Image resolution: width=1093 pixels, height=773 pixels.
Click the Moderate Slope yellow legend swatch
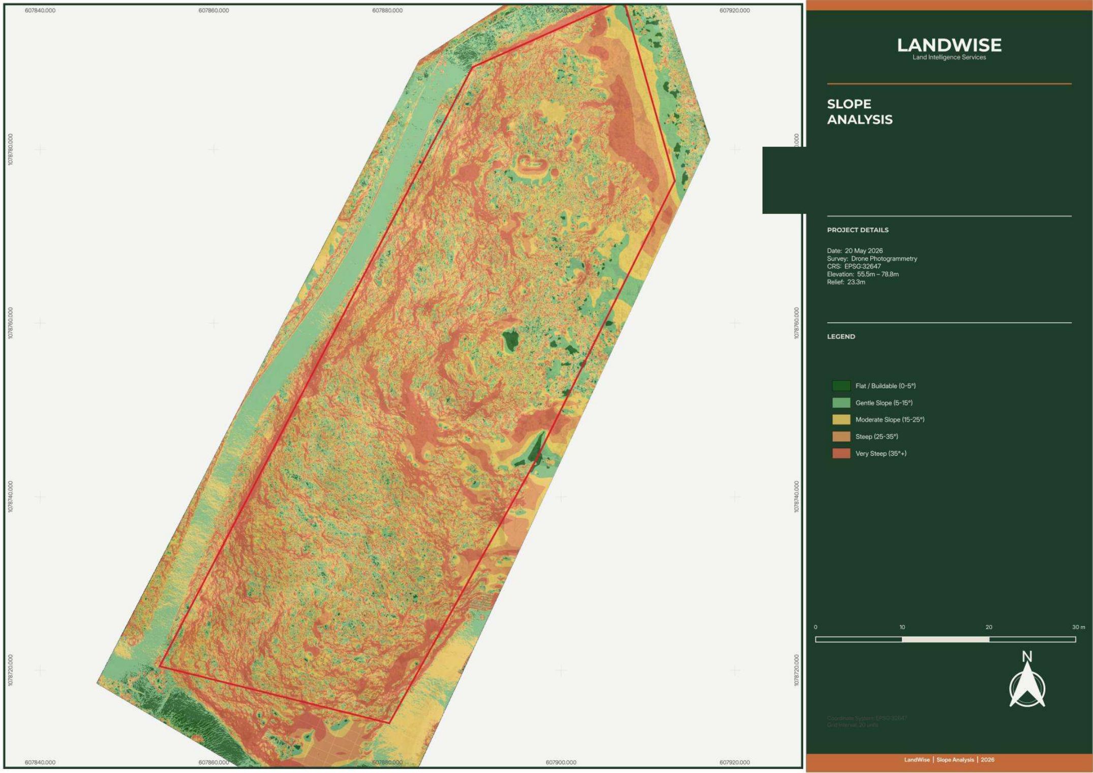click(841, 419)
